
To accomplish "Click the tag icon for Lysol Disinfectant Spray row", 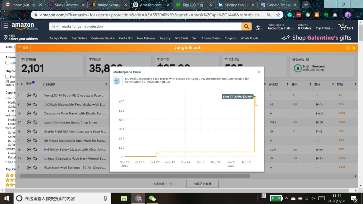I will tap(35, 122).
